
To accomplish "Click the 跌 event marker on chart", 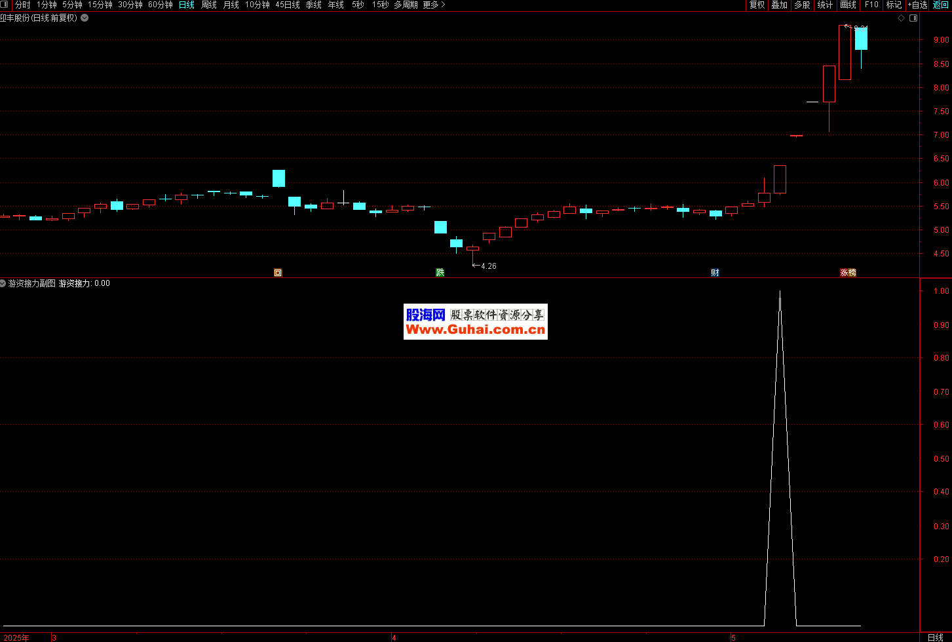I will tap(440, 273).
